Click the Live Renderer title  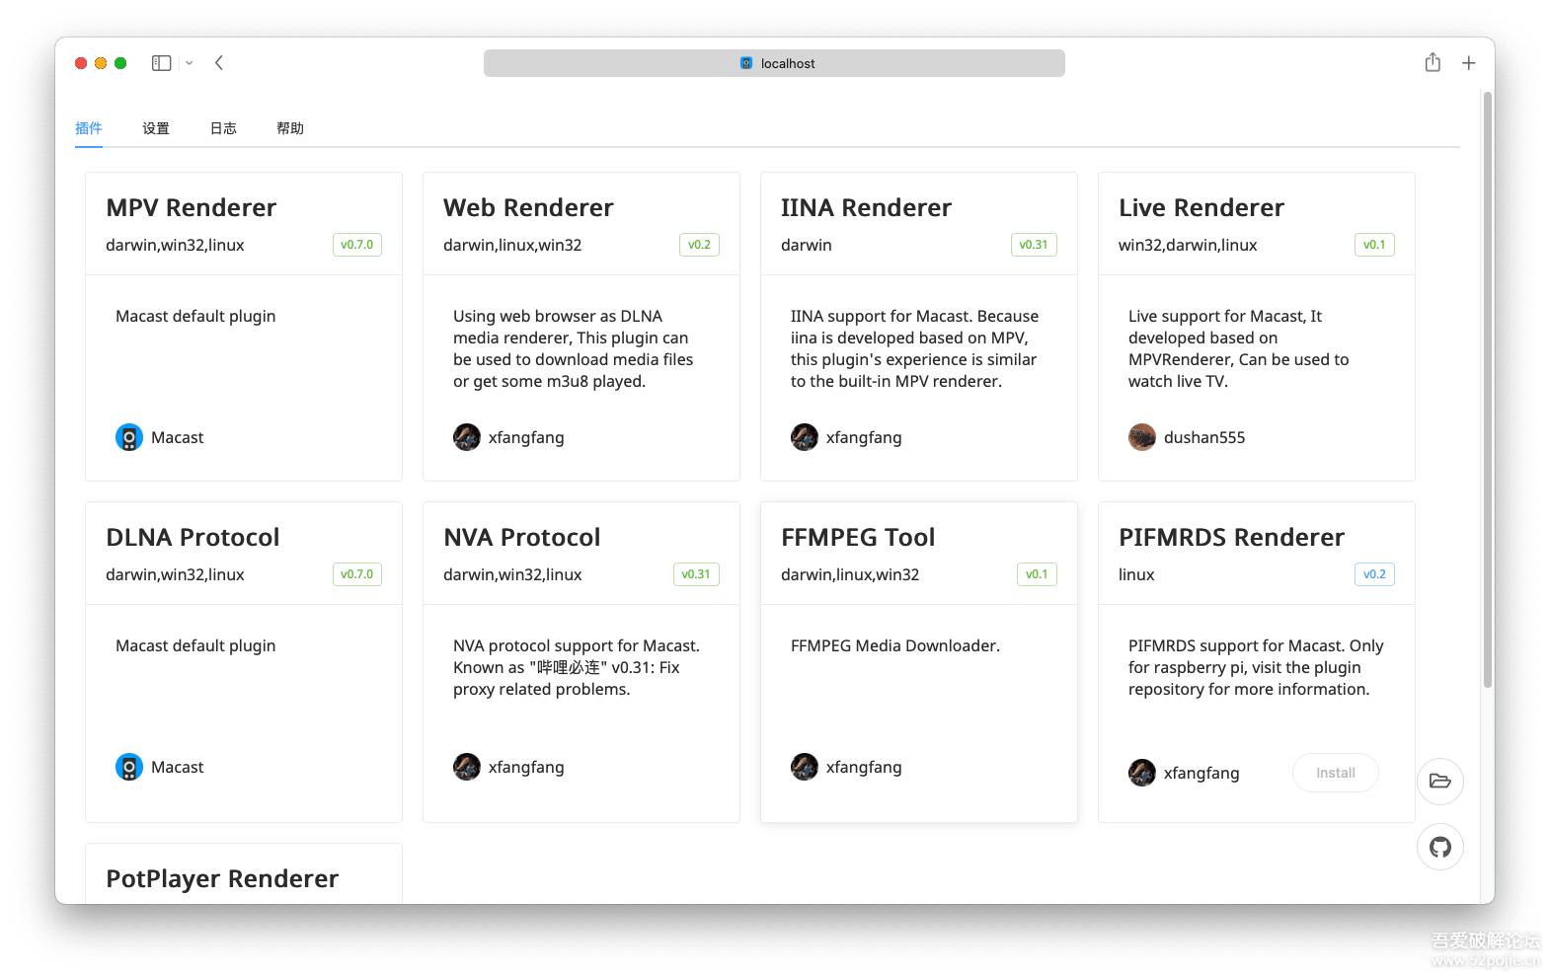click(x=1201, y=207)
